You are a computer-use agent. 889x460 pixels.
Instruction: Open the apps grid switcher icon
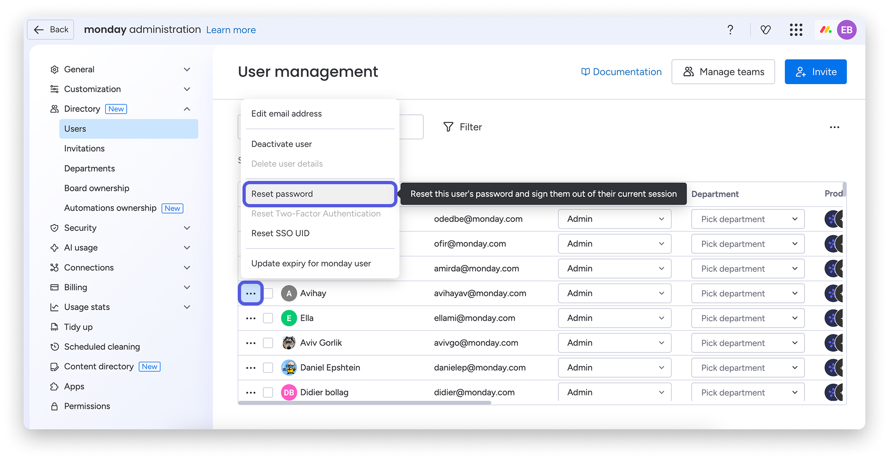click(x=796, y=30)
